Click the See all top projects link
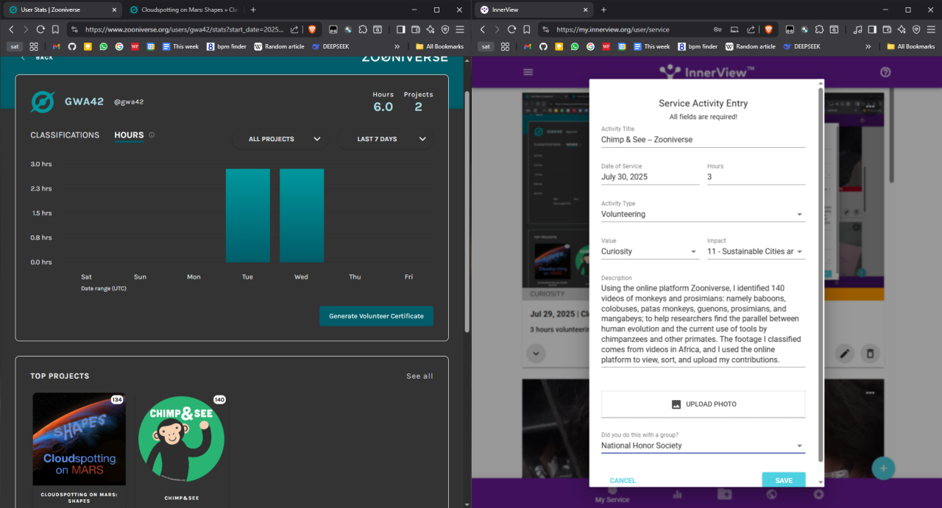This screenshot has width=942, height=508. 419,376
